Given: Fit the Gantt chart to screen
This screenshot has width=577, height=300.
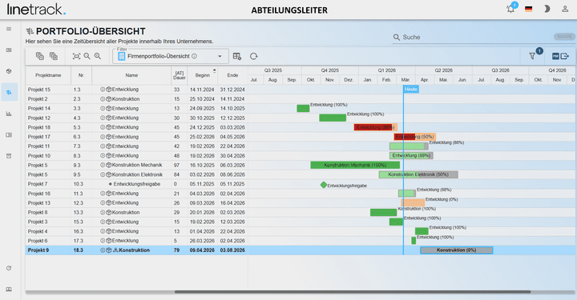Looking at the screenshot, I should click(76, 56).
